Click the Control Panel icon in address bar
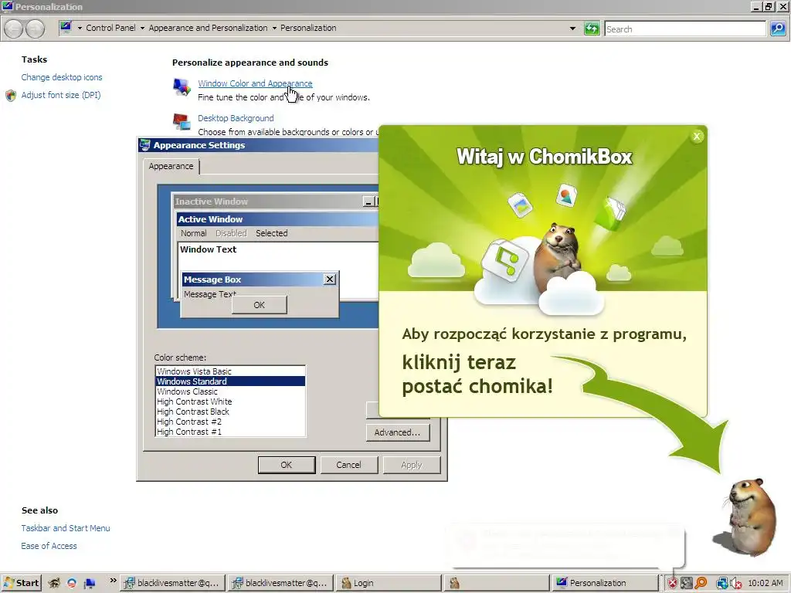The image size is (791, 593). [66, 27]
